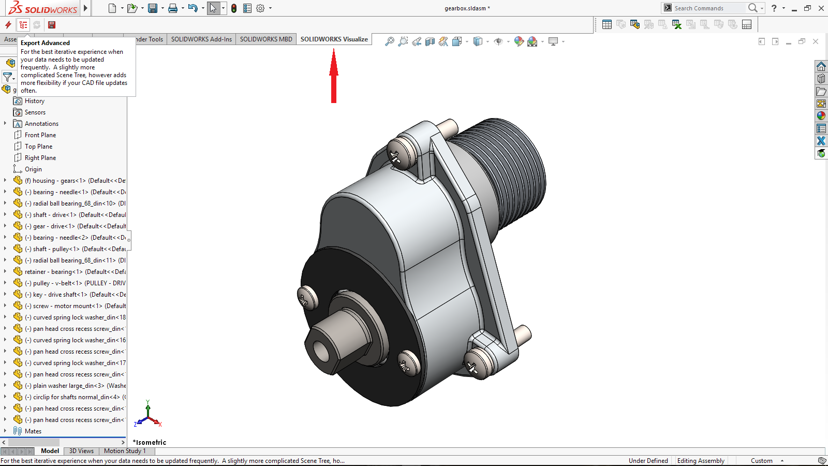
Task: Open SOLIDWORKS Resources home icon
Action: 821,66
